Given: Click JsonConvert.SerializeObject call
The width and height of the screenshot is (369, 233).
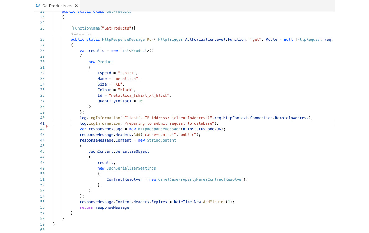Looking at the screenshot, I should 119,151.
